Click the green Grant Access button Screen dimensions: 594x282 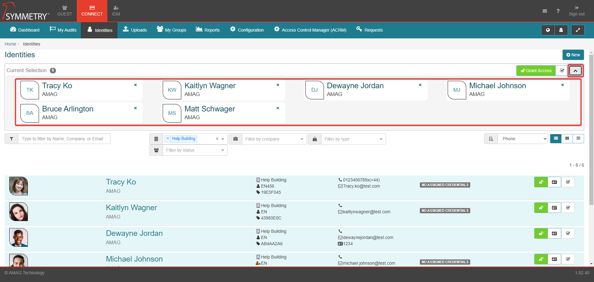[536, 71]
